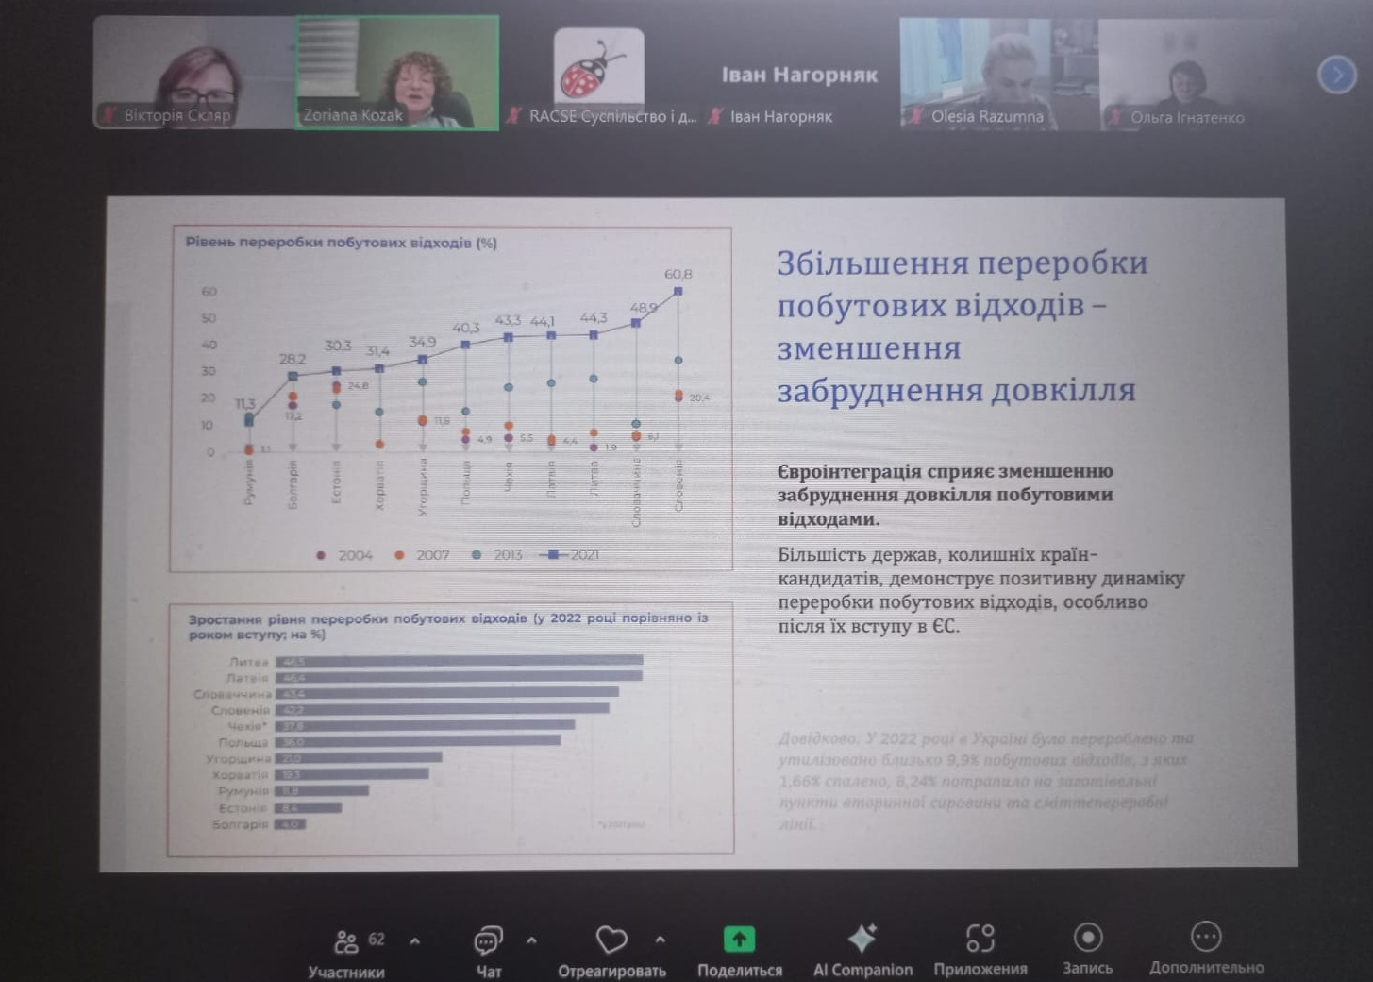Toggle meeting recording with Запись
Image resolution: width=1373 pixels, height=982 pixels.
pos(1088,938)
